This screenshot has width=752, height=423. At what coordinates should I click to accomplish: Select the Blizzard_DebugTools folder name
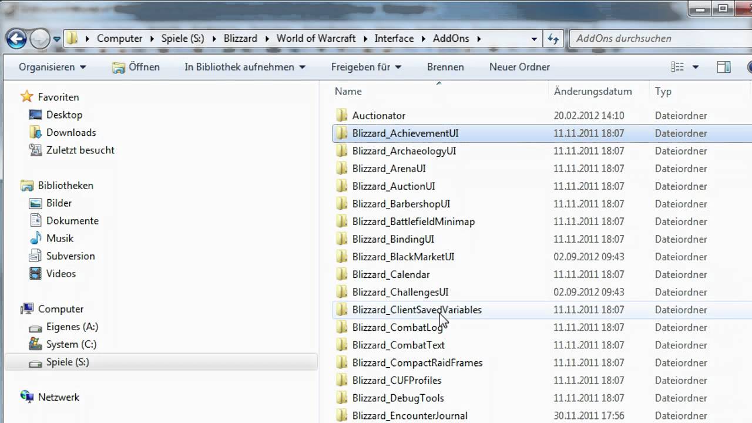[x=398, y=398]
